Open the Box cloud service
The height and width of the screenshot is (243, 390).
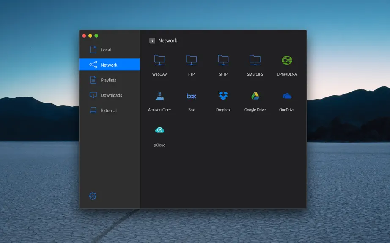pos(191,96)
